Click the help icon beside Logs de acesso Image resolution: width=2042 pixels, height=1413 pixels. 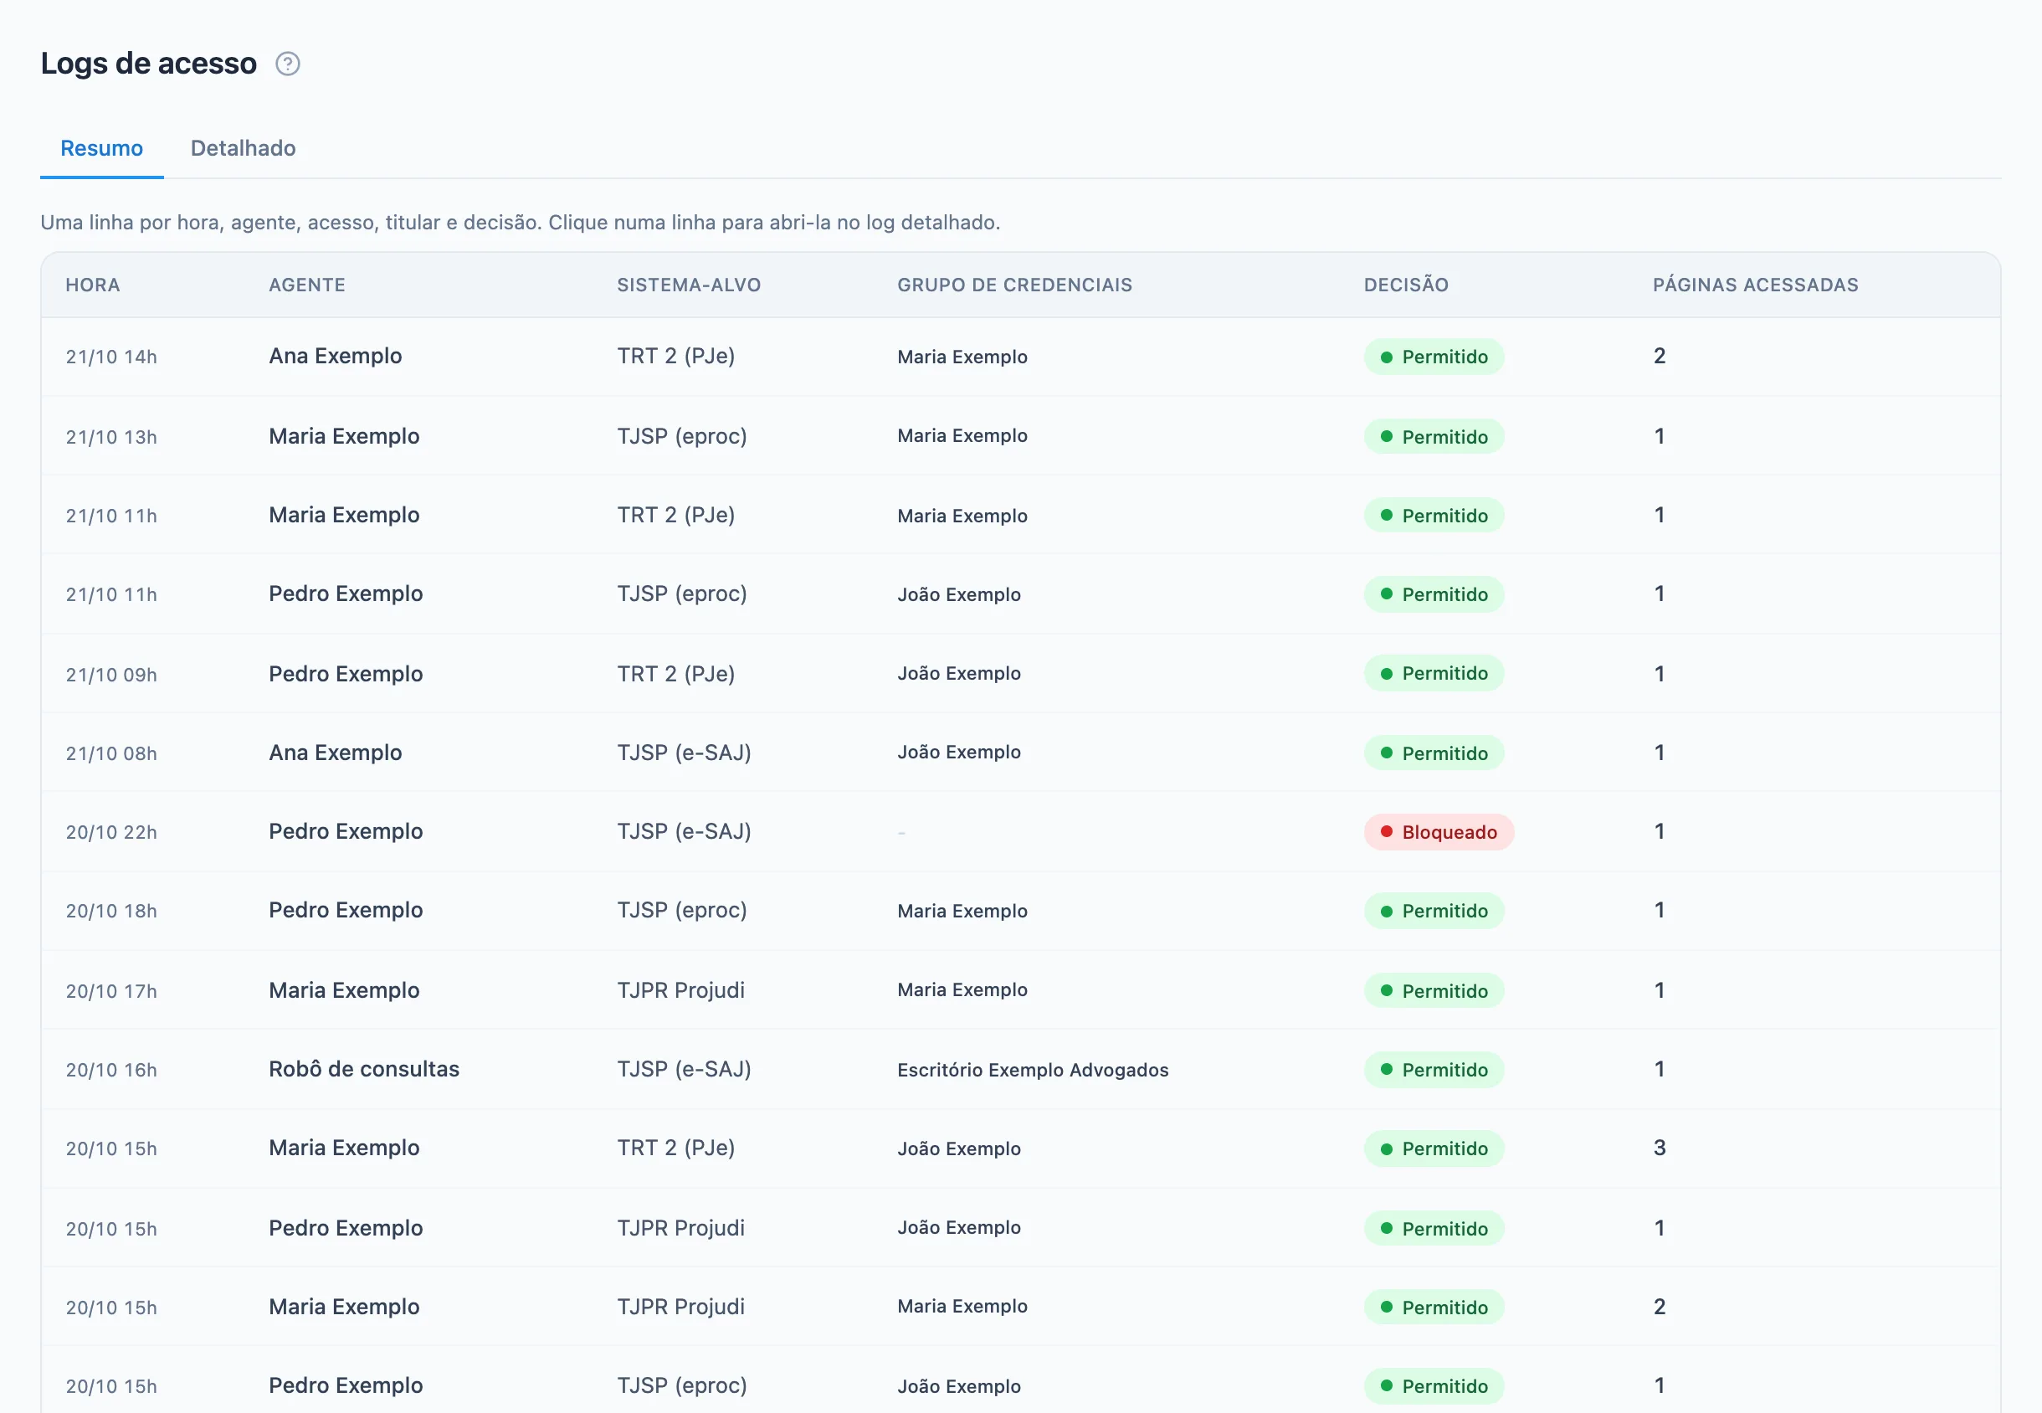[x=288, y=64]
